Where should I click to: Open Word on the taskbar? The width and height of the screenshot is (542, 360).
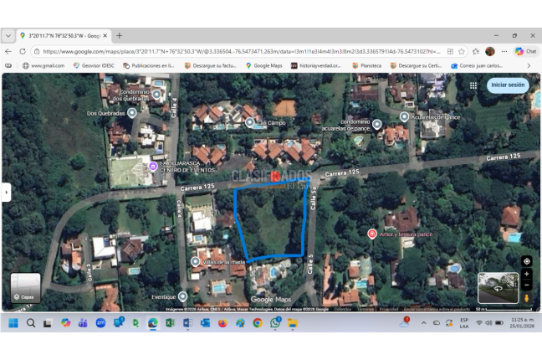[187, 323]
